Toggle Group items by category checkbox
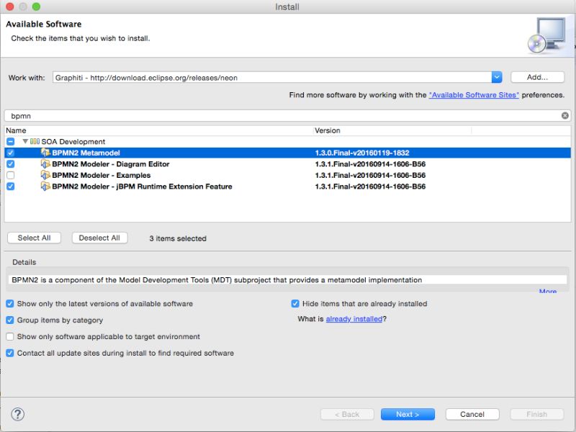 (10, 320)
